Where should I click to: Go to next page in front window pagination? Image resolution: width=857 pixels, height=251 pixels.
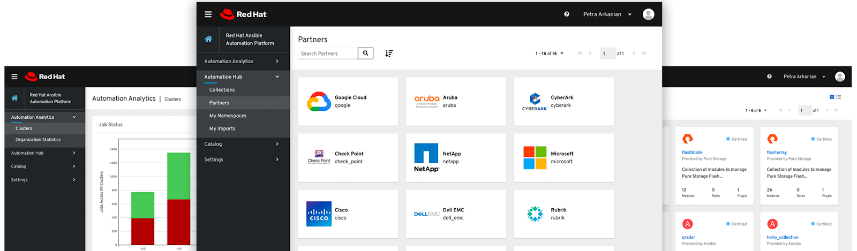pyautogui.click(x=634, y=53)
